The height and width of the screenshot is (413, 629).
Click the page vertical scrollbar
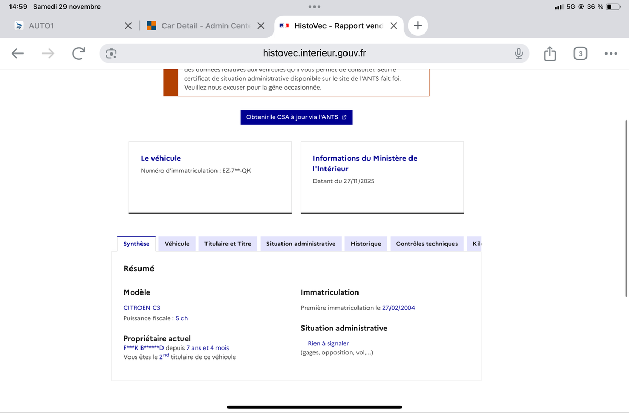626,208
